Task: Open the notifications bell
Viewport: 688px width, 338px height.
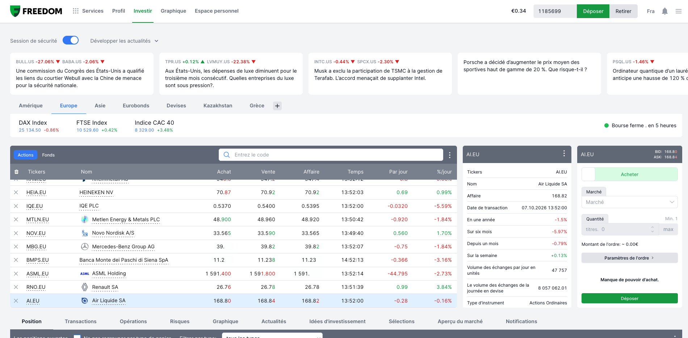Action: [664, 11]
